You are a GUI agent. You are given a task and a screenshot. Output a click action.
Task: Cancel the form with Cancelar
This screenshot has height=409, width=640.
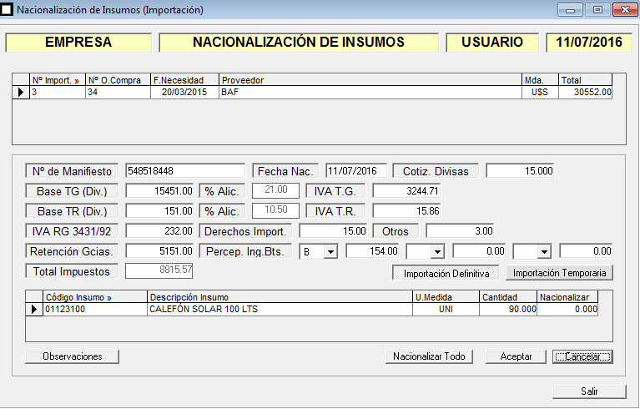582,356
